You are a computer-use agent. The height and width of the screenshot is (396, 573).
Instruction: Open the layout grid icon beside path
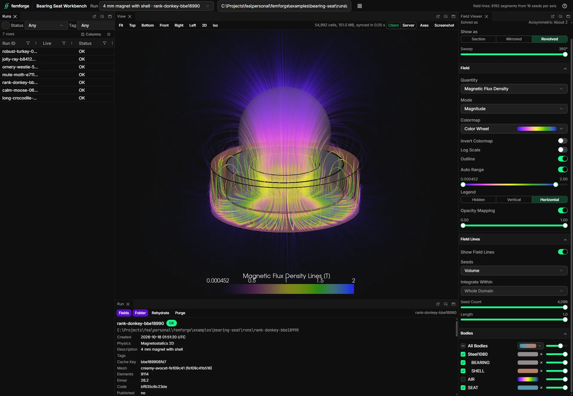360,6
